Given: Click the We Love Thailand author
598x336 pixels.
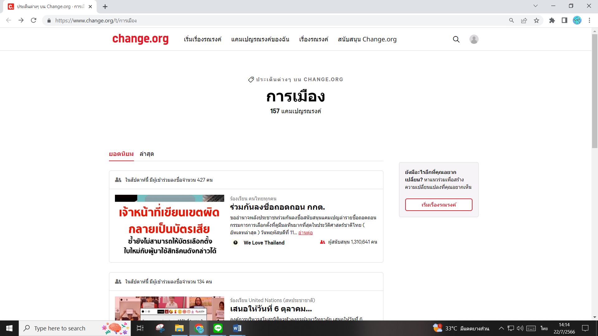Looking at the screenshot, I should pyautogui.click(x=264, y=243).
